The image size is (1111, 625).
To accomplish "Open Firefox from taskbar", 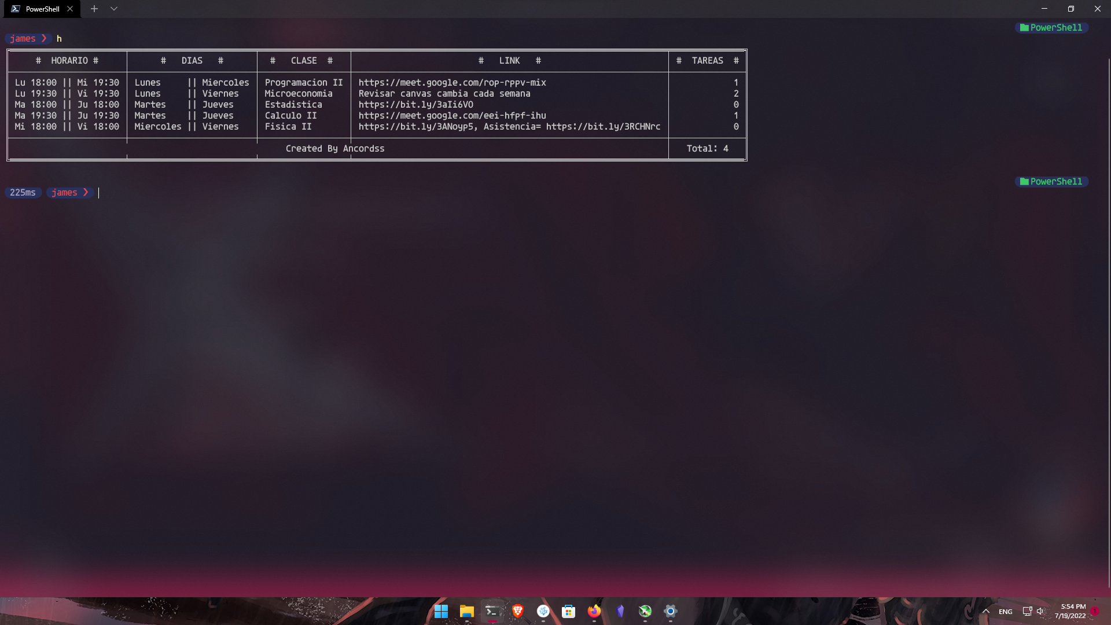I will [594, 611].
